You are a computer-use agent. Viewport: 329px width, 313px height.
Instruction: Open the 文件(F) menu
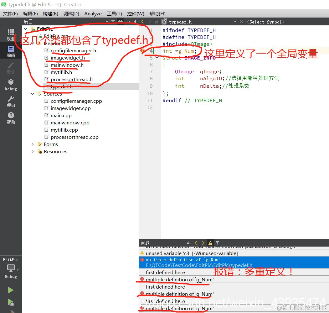10,14
